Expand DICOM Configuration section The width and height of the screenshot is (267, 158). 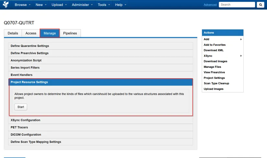(x=100, y=134)
